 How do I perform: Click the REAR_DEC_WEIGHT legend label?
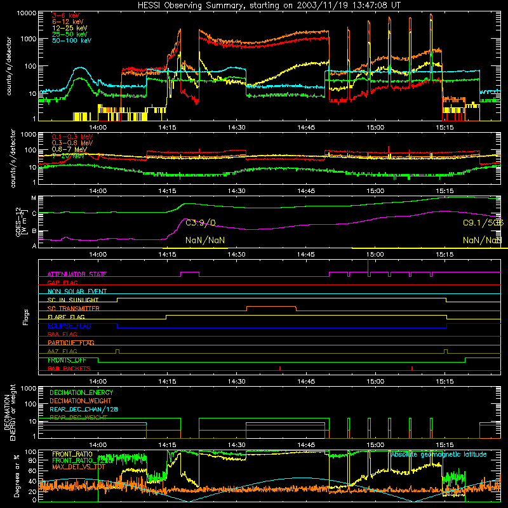point(78,418)
